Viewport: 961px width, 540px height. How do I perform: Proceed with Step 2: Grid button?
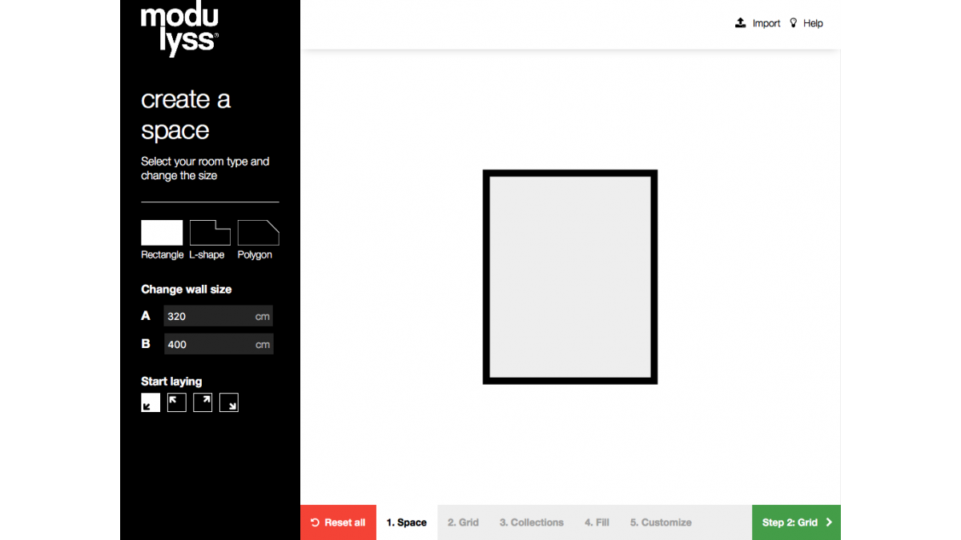coord(796,522)
